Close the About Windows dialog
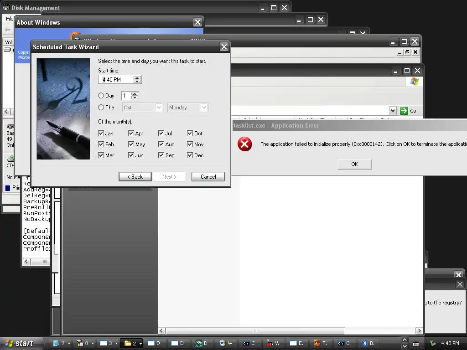467x350 pixels. [x=197, y=22]
